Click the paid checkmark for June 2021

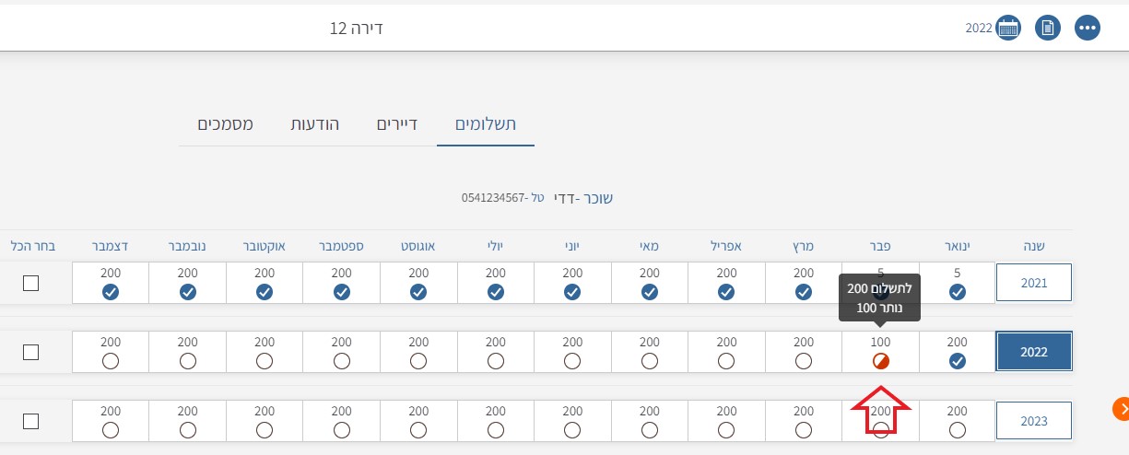(x=572, y=292)
